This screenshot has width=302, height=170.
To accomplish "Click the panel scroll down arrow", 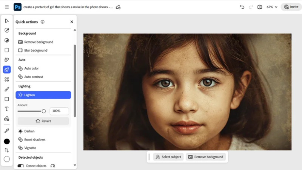I will [x=75, y=165].
